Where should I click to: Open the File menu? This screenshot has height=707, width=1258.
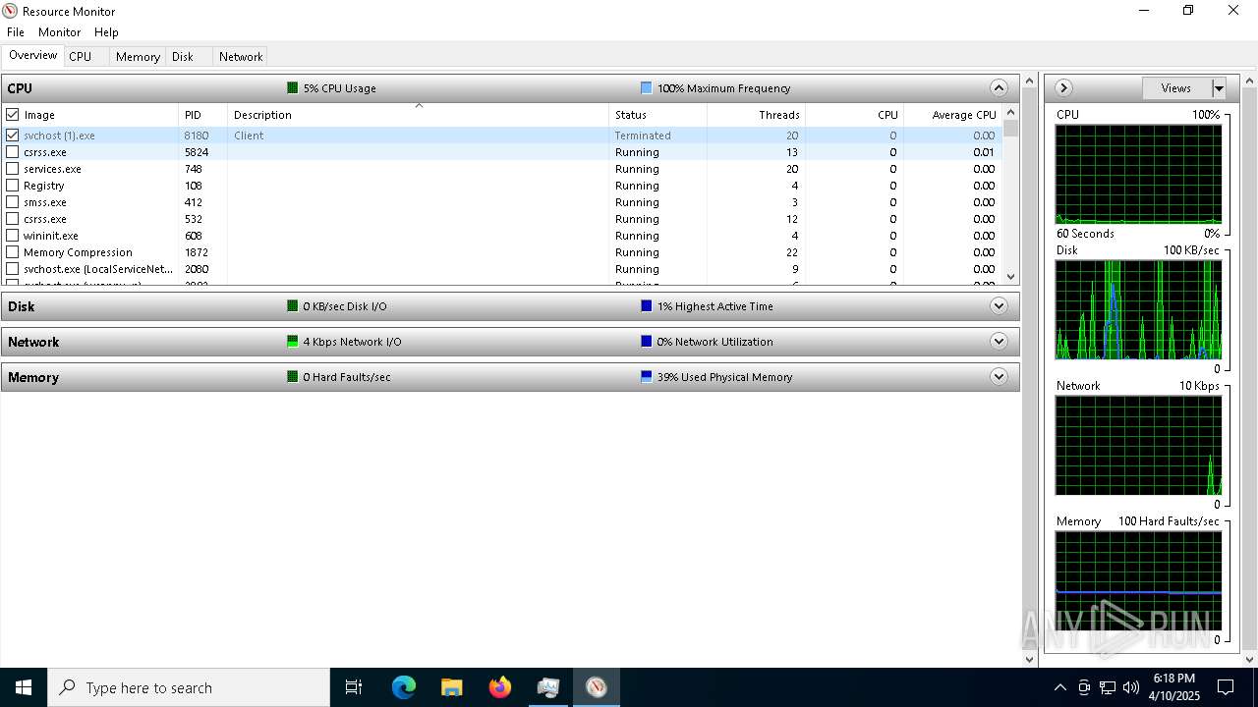tap(16, 32)
